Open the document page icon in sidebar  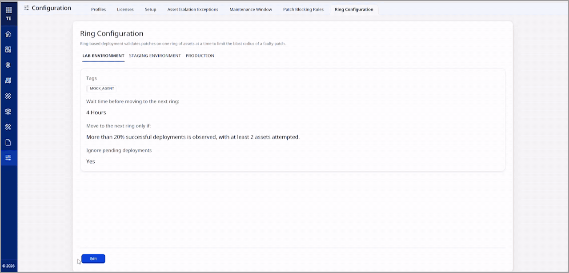pos(8,143)
